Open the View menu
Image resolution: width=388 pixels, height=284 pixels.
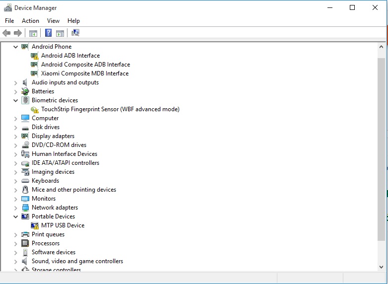pyautogui.click(x=53, y=21)
